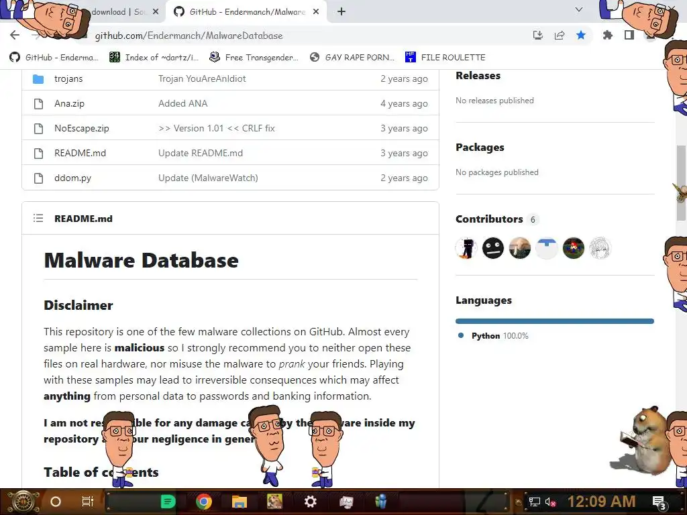
Task: Click the black smiley contributor avatar
Action: point(493,248)
